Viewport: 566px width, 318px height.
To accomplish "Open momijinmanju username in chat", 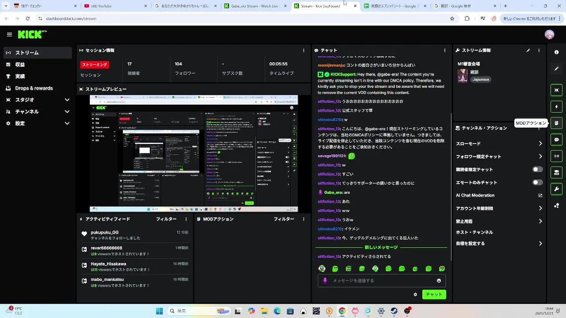I will [331, 65].
